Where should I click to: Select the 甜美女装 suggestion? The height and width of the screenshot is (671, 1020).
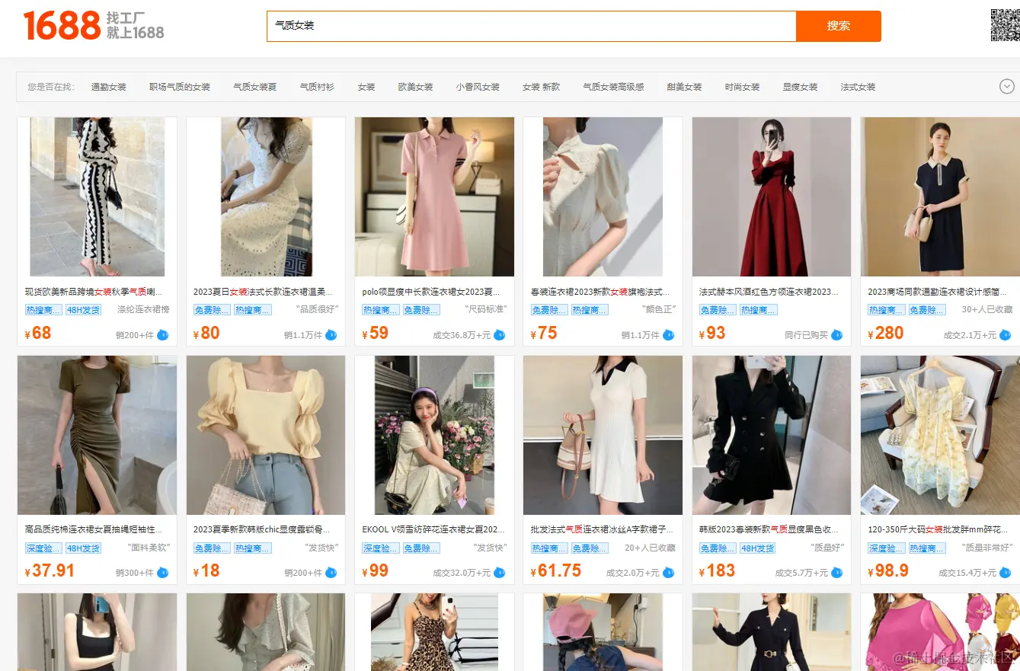(x=684, y=87)
